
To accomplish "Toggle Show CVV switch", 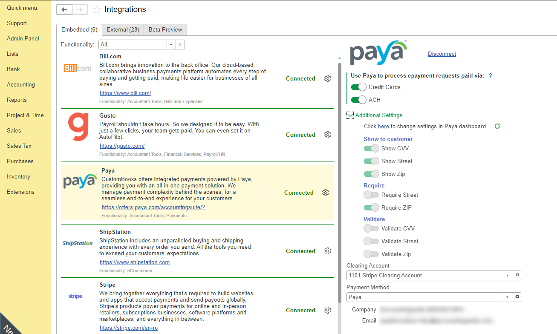I will tap(371, 148).
